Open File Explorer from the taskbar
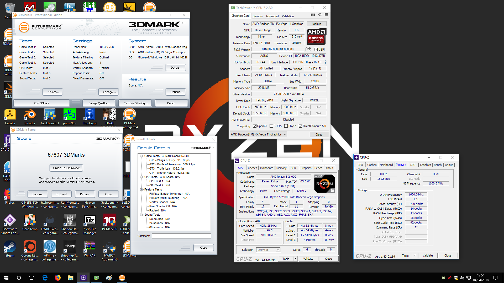 point(70,278)
